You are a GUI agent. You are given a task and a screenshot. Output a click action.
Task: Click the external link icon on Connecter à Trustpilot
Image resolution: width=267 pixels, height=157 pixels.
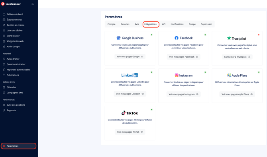click(249, 57)
